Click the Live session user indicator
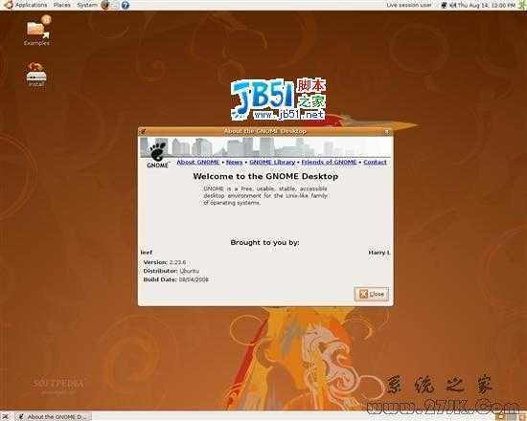Image resolution: width=527 pixels, height=421 pixels. coord(408,5)
